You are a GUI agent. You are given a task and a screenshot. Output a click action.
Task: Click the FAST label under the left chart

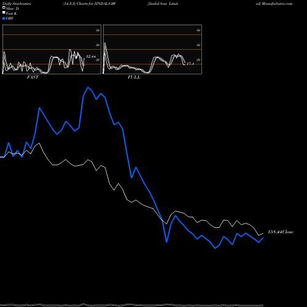(33, 77)
